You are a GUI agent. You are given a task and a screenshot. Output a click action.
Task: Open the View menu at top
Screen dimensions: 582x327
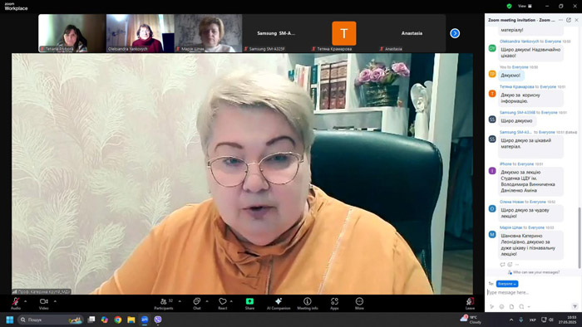coord(525,6)
